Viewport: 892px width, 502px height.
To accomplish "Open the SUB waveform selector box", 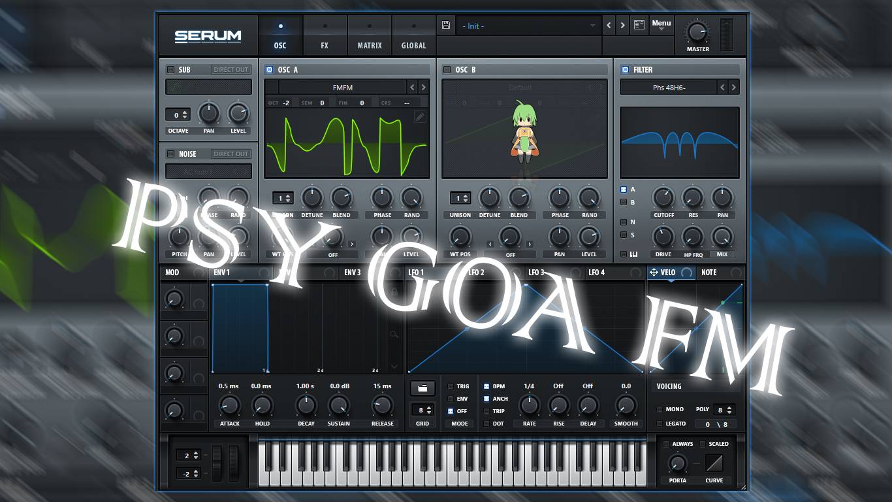I will 208,87.
